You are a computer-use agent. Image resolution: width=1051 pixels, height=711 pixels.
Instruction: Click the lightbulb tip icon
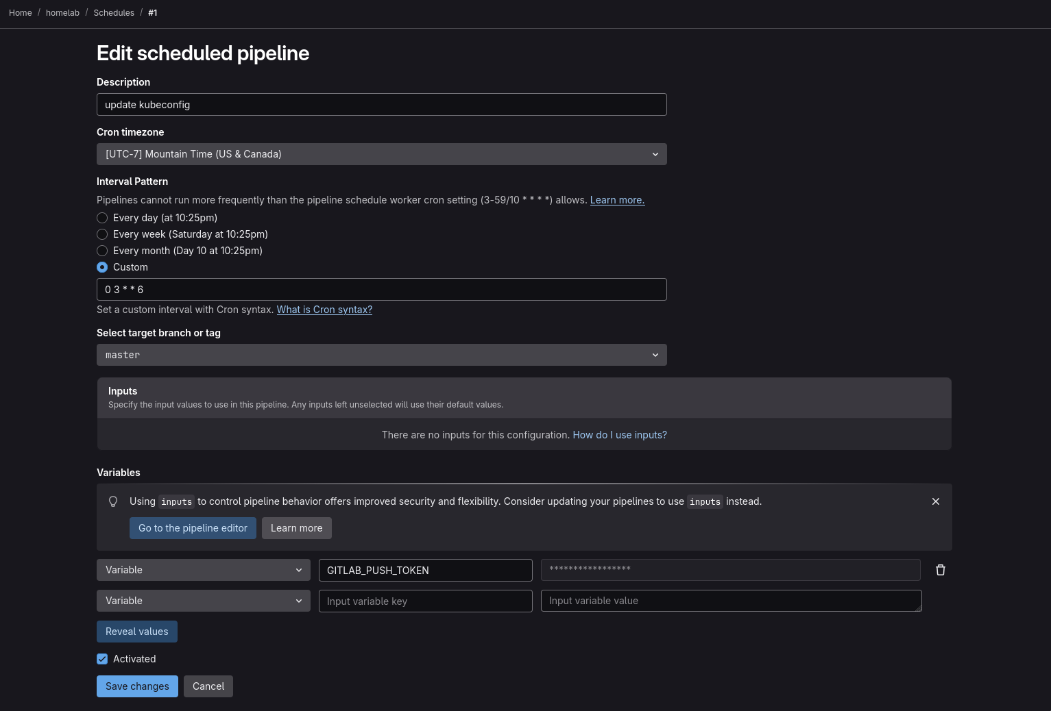coord(113,501)
